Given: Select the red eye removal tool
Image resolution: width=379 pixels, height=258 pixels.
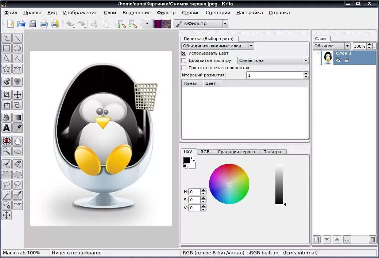Looking at the screenshot, I should 7,141.
